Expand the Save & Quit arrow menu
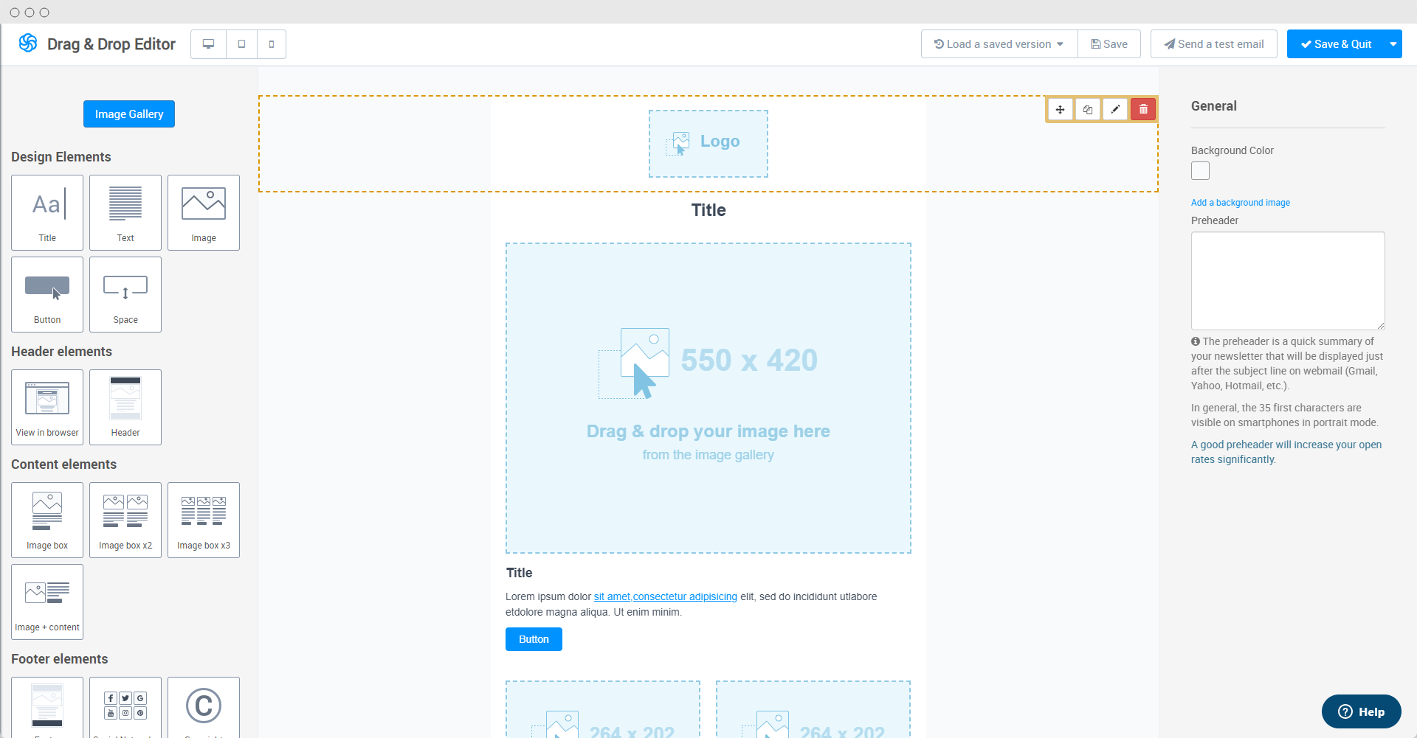Image resolution: width=1417 pixels, height=738 pixels. (1393, 44)
